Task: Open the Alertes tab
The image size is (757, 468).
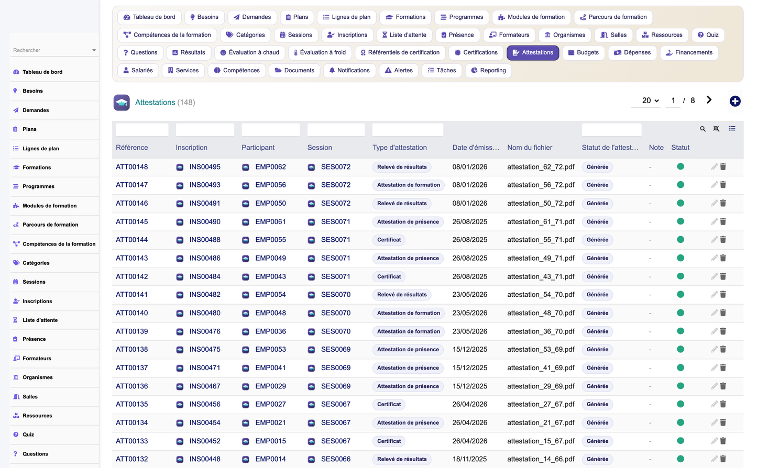Action: 399,70
